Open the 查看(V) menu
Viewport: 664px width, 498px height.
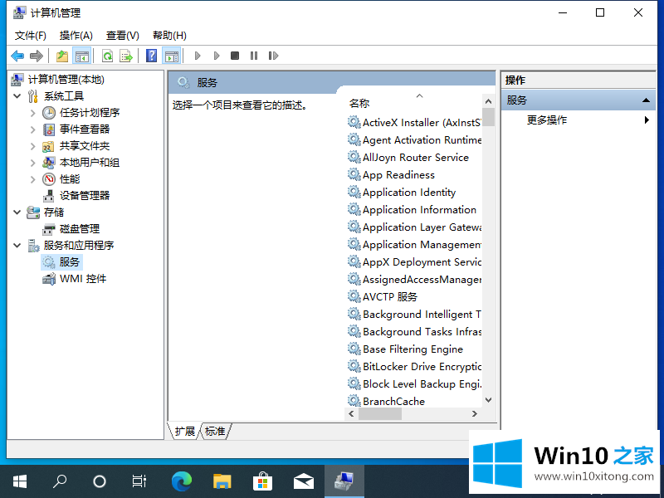122,36
